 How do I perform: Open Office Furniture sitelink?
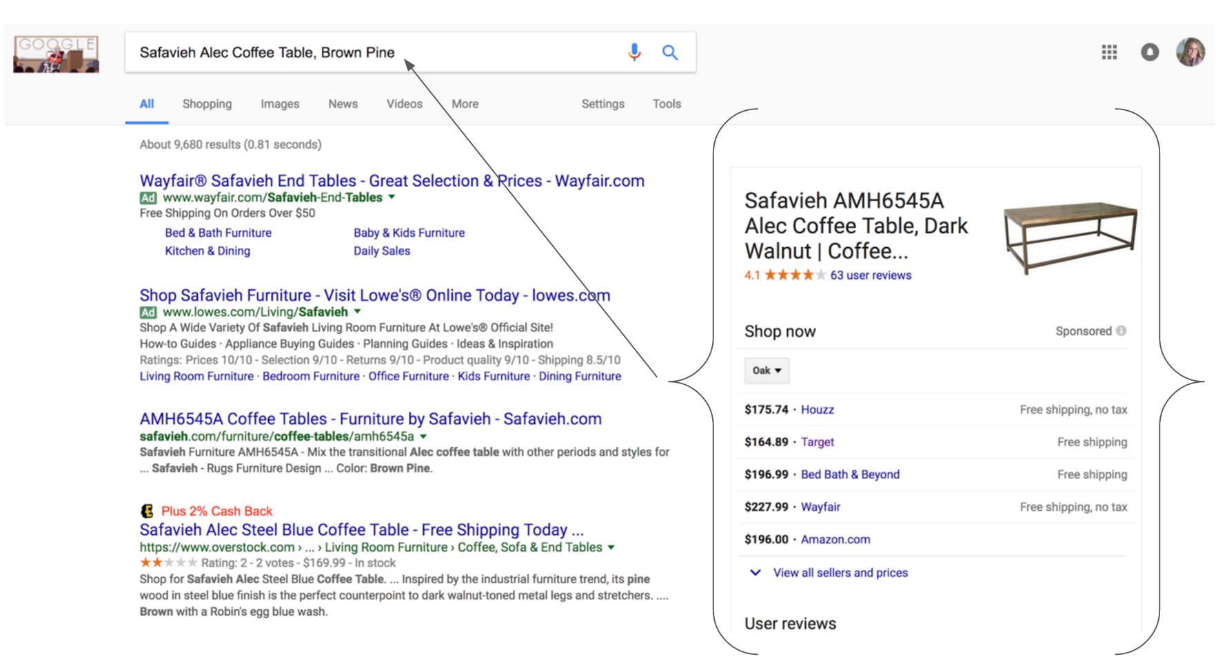(408, 377)
